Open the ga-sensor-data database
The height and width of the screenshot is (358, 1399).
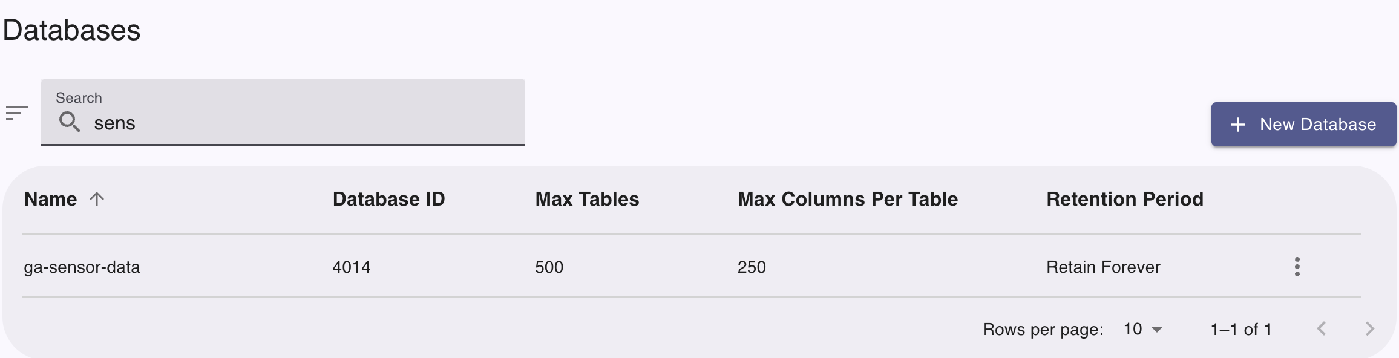click(82, 267)
